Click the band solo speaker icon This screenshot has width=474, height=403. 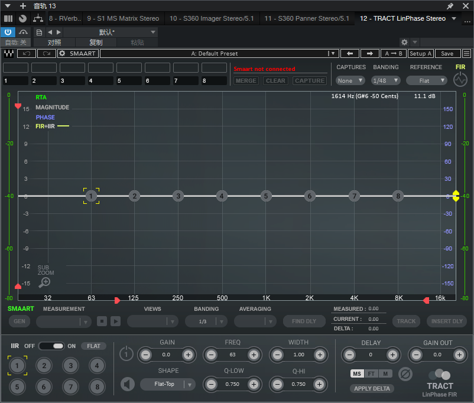[x=128, y=384]
